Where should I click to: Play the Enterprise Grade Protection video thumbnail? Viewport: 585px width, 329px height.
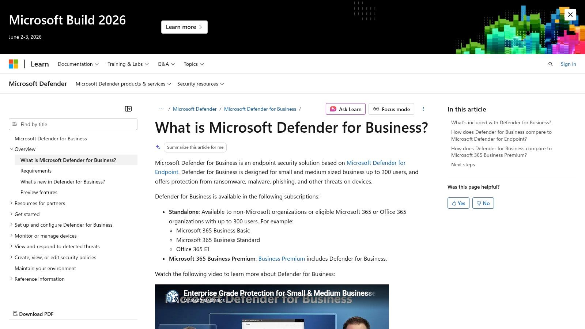click(272, 307)
